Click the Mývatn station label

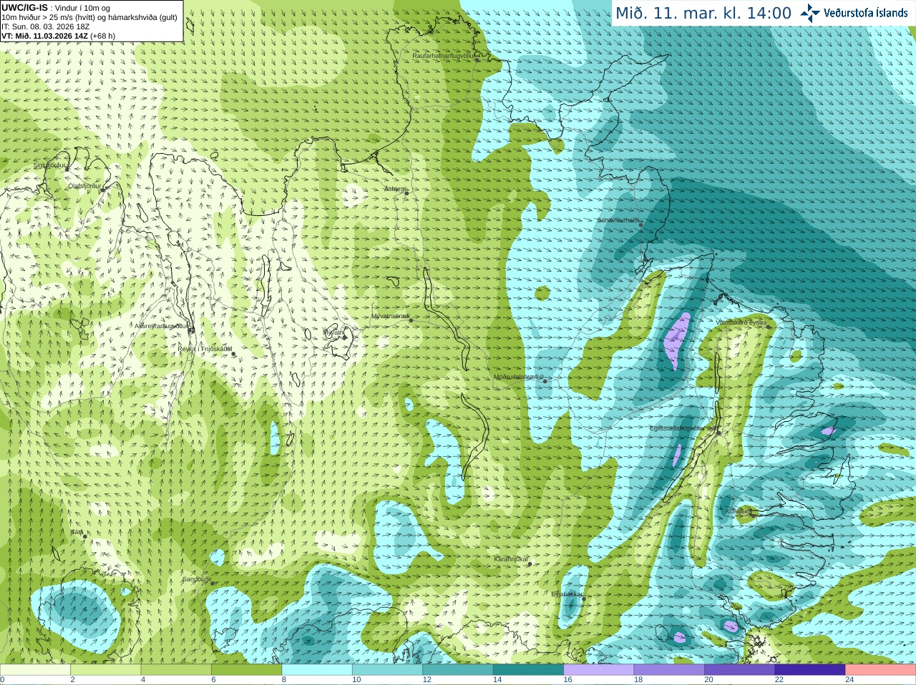click(333, 332)
